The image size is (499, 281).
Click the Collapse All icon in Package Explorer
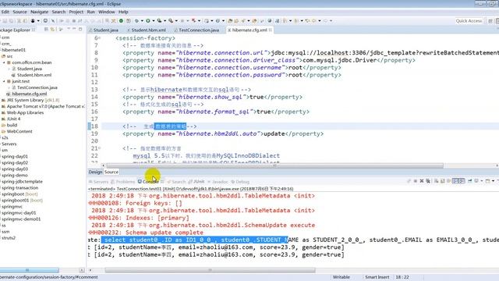point(46,30)
